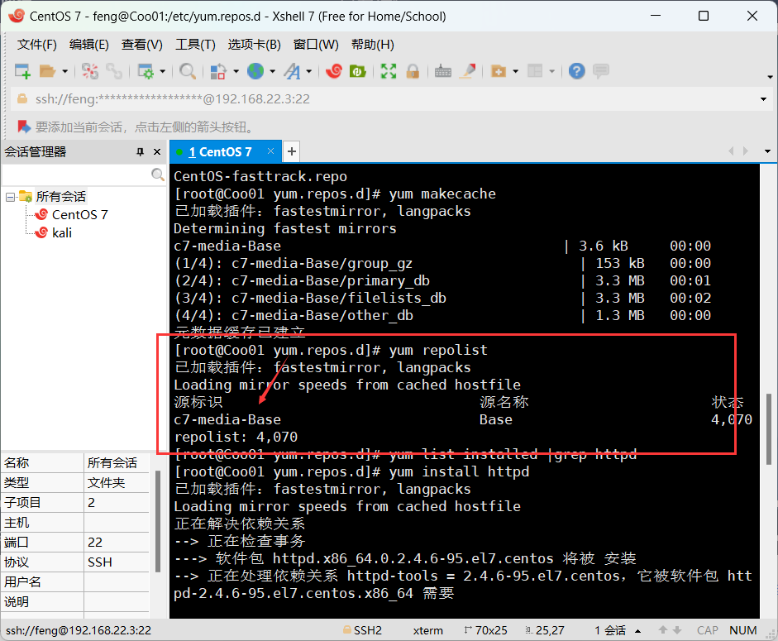Click the red bookmark add-session arrow icon
Screen dimensions: 778x641
pyautogui.click(x=24, y=127)
